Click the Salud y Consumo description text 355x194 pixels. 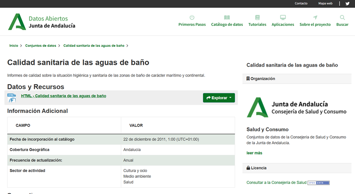click(x=296, y=140)
